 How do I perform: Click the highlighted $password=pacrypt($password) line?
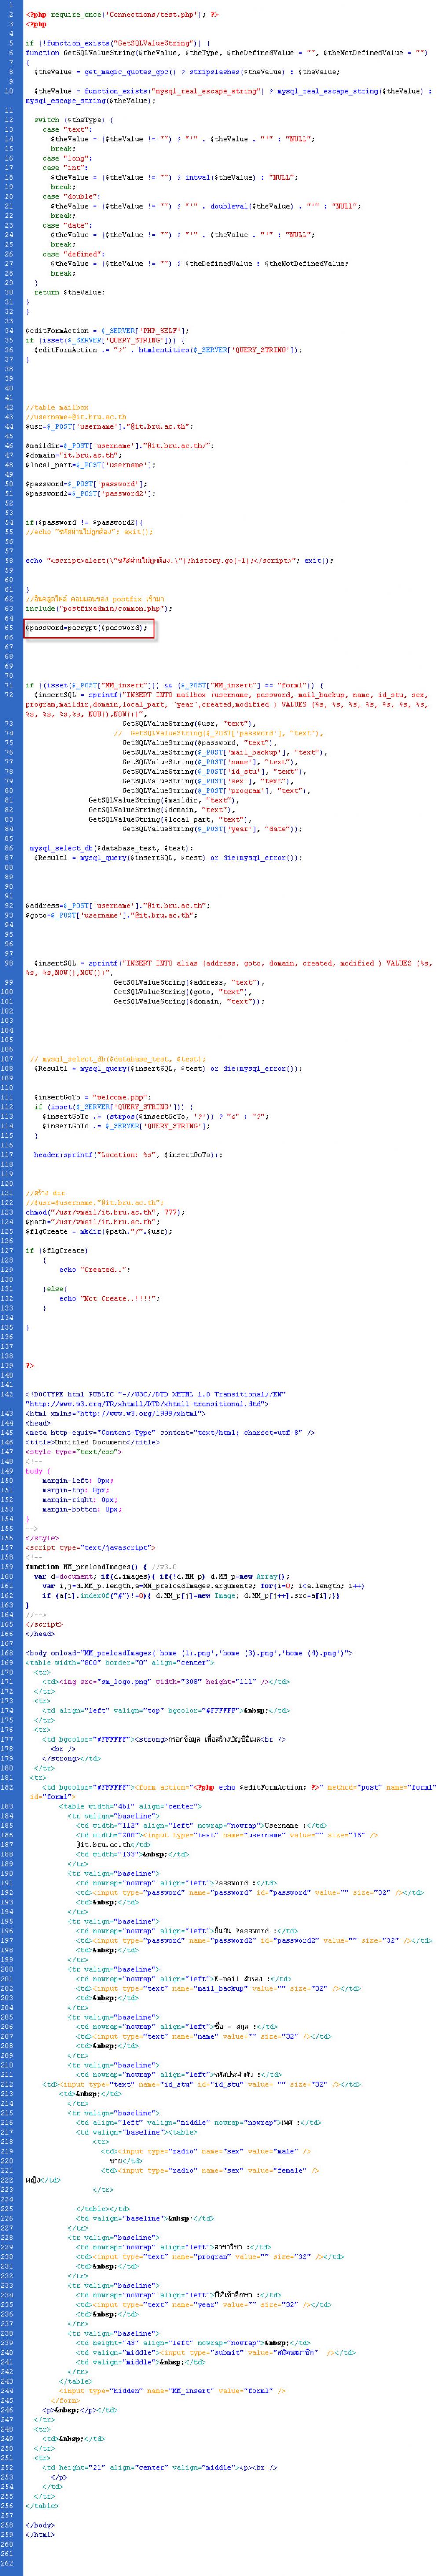[x=87, y=628]
